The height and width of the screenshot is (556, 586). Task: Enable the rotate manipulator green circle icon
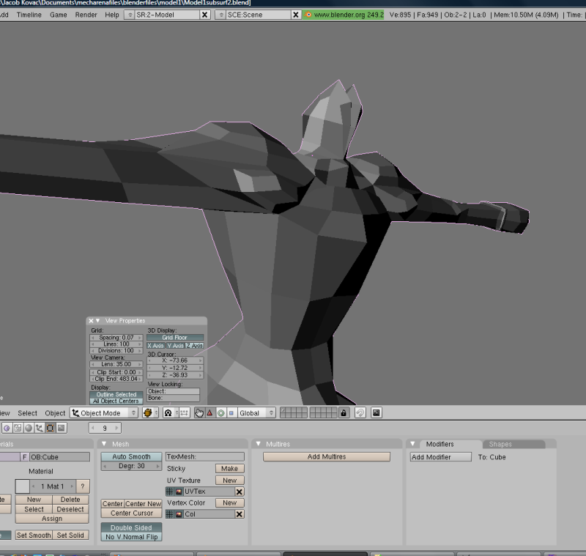point(220,413)
